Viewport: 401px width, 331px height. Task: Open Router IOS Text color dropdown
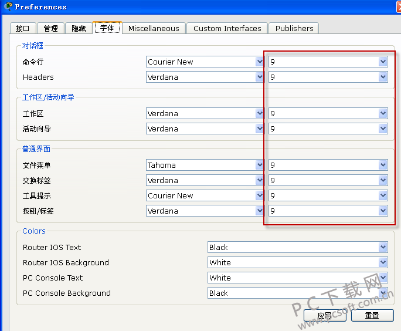point(298,247)
